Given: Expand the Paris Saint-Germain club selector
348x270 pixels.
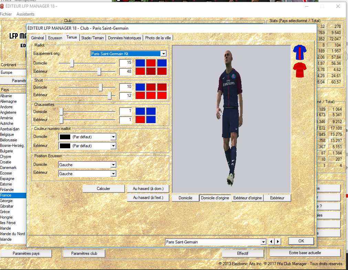Looking at the screenshot, I should click(263, 242).
